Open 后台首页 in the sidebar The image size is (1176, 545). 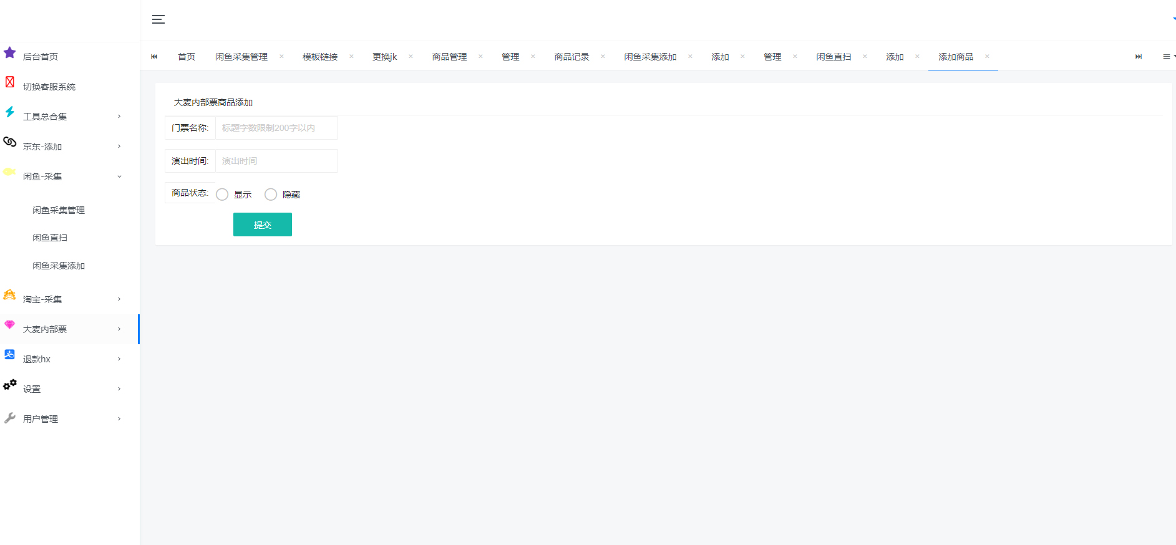tap(41, 57)
